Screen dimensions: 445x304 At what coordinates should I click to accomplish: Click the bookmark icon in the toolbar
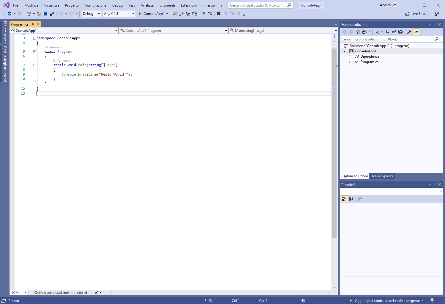tap(219, 14)
